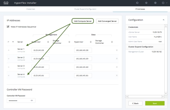Click the Back button
The image size is (170, 110).
pyautogui.click(x=135, y=103)
